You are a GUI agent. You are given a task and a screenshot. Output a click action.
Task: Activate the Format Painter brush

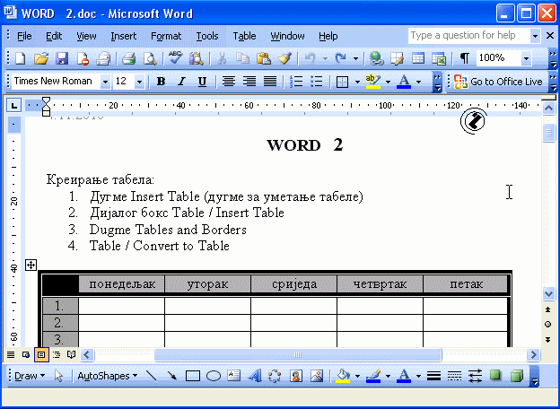pyautogui.click(x=284, y=58)
